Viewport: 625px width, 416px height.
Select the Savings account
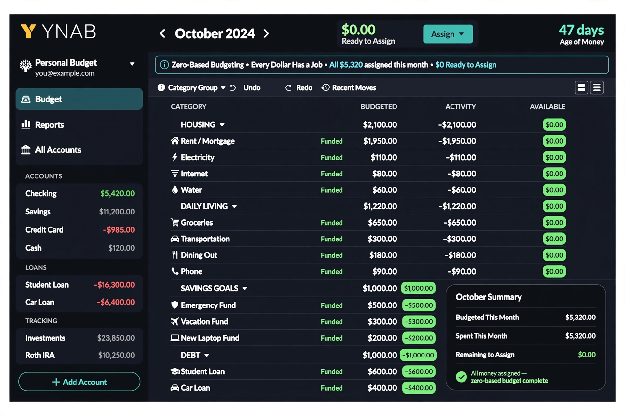[80, 212]
